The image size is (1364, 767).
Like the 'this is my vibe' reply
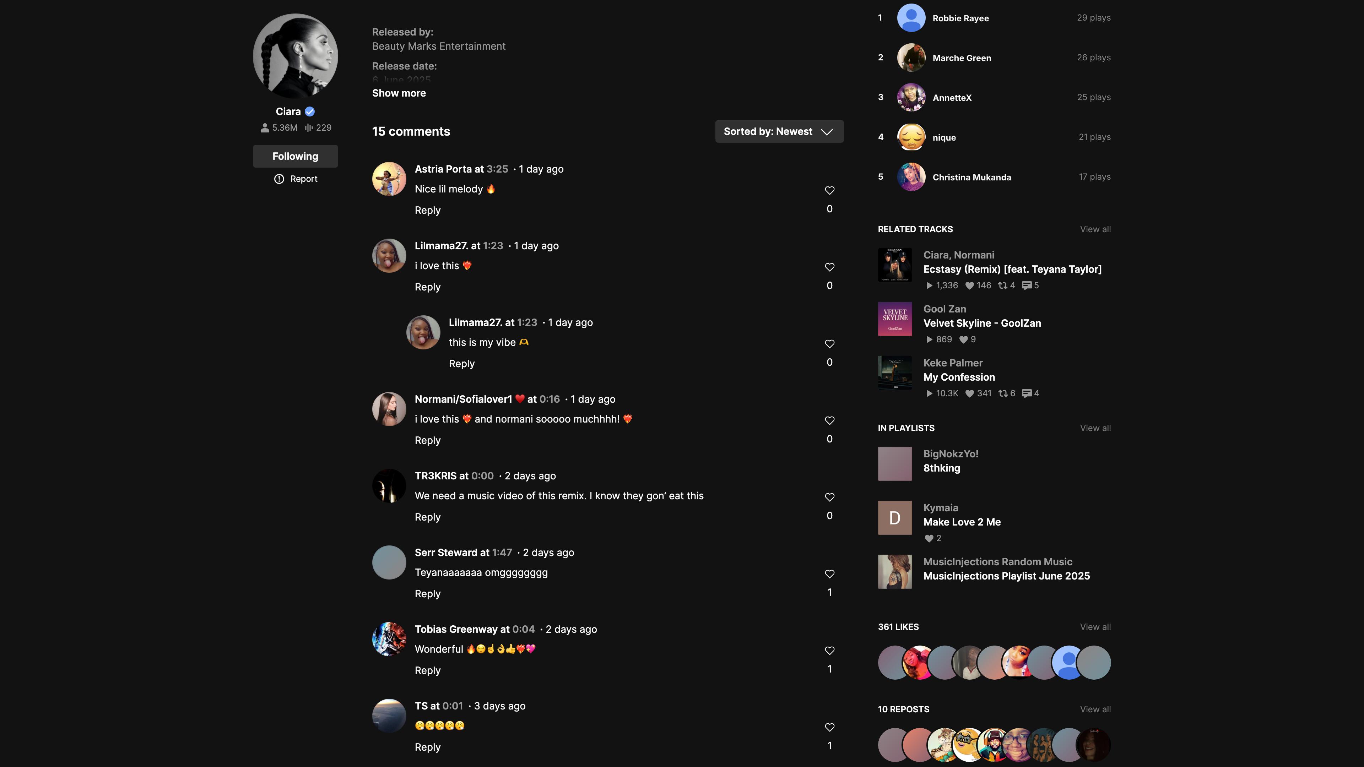click(829, 343)
